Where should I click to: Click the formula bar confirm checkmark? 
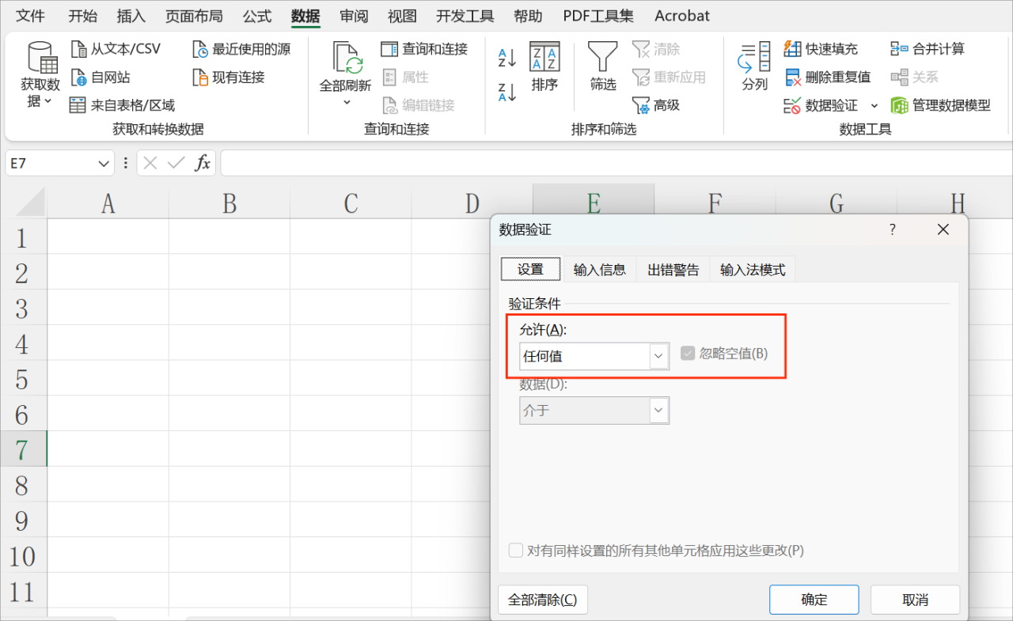[176, 163]
